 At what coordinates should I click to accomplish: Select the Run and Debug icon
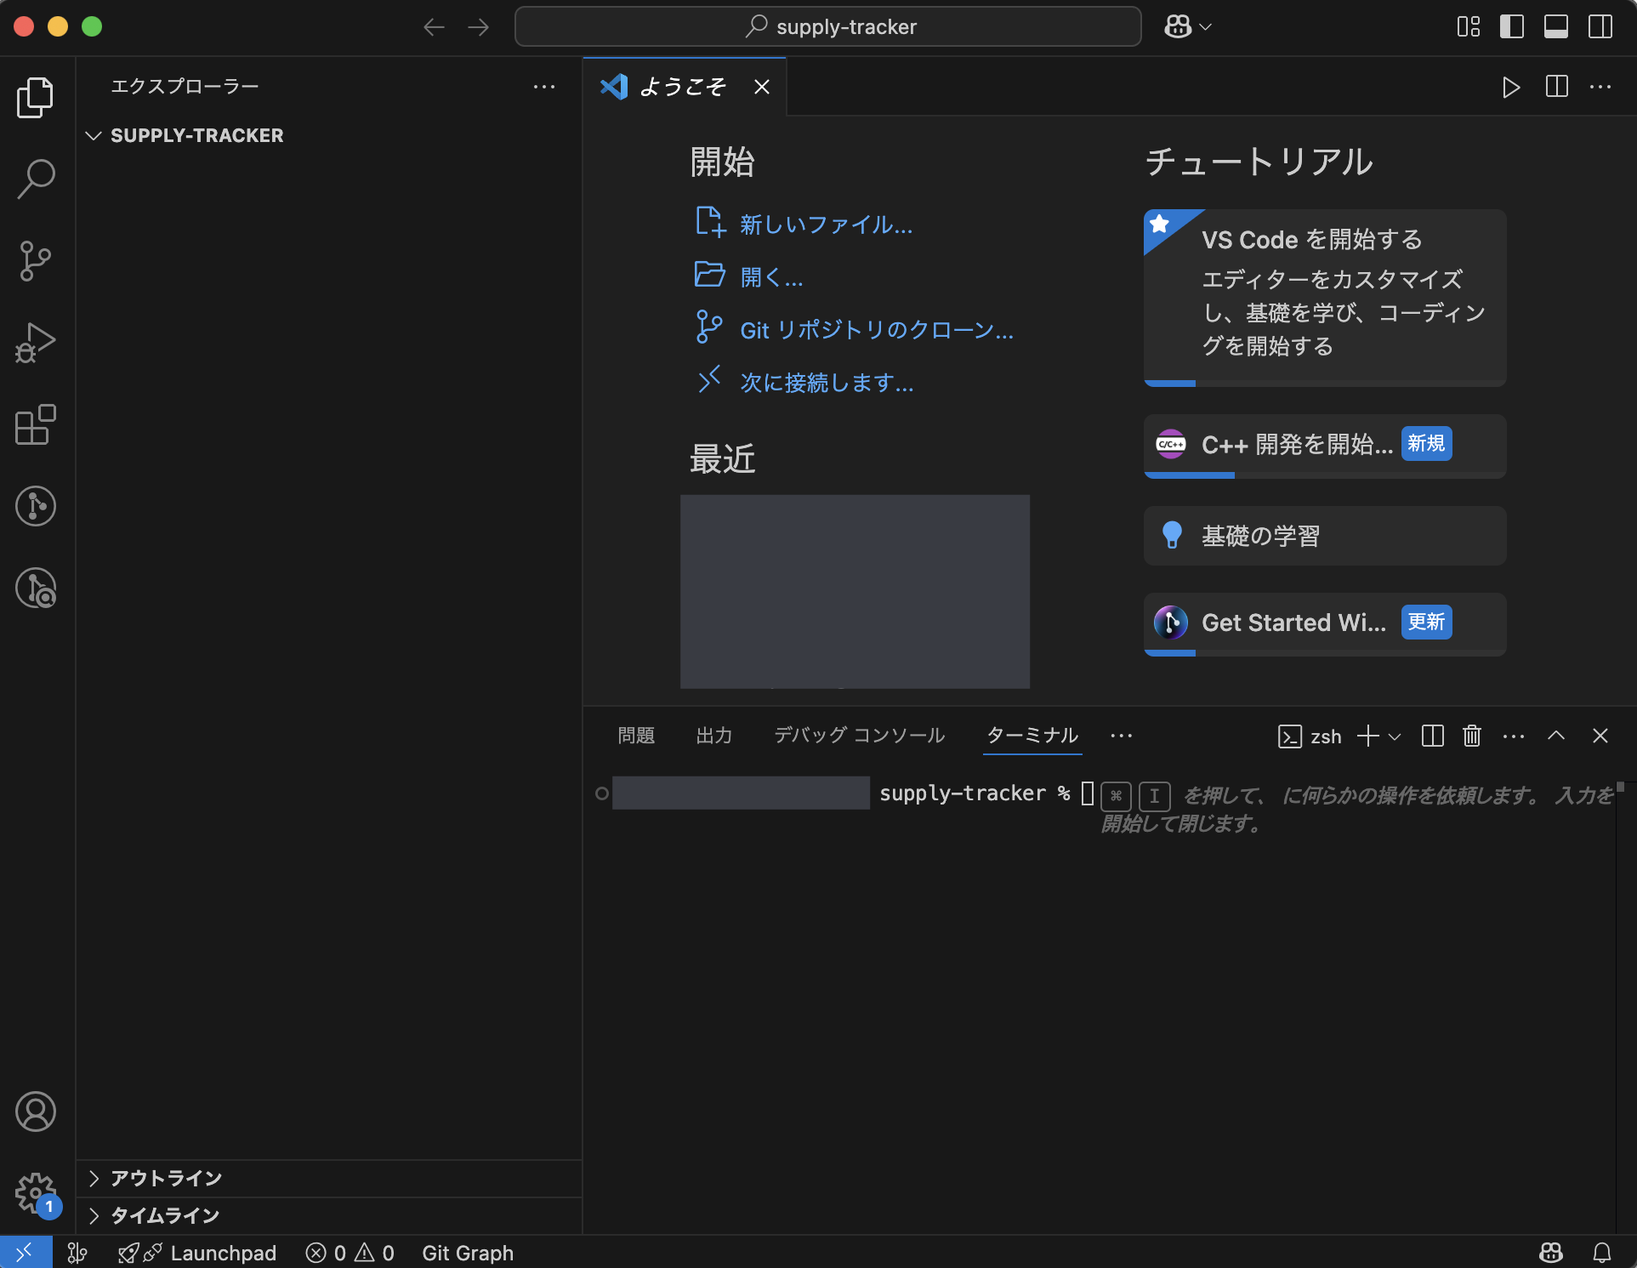point(35,342)
